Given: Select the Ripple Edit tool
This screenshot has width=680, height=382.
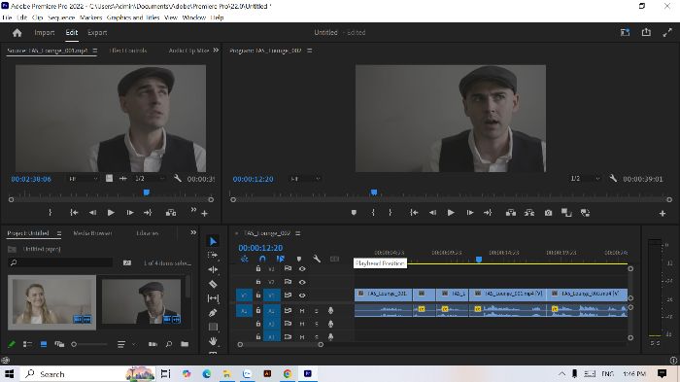Looking at the screenshot, I should coord(213,269).
